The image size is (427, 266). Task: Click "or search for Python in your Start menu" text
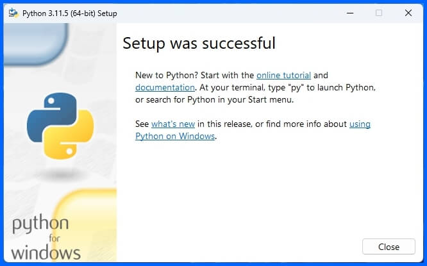(214, 99)
